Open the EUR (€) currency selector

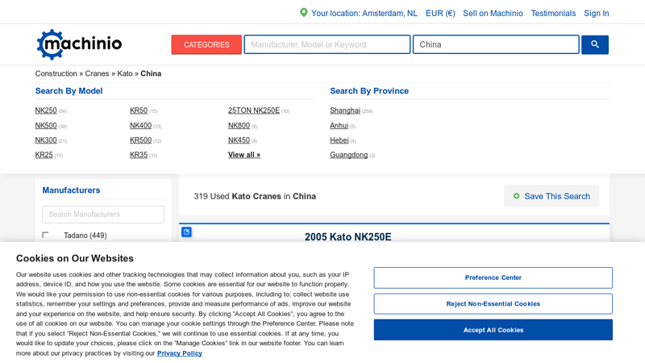(440, 13)
